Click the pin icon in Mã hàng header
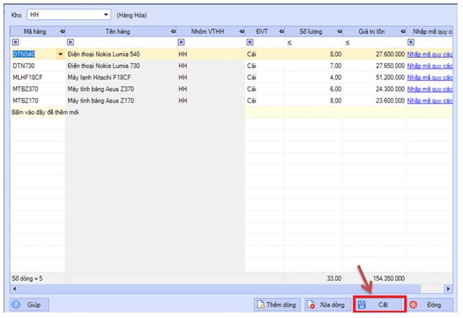The height and width of the screenshot is (318, 463). tap(61, 32)
